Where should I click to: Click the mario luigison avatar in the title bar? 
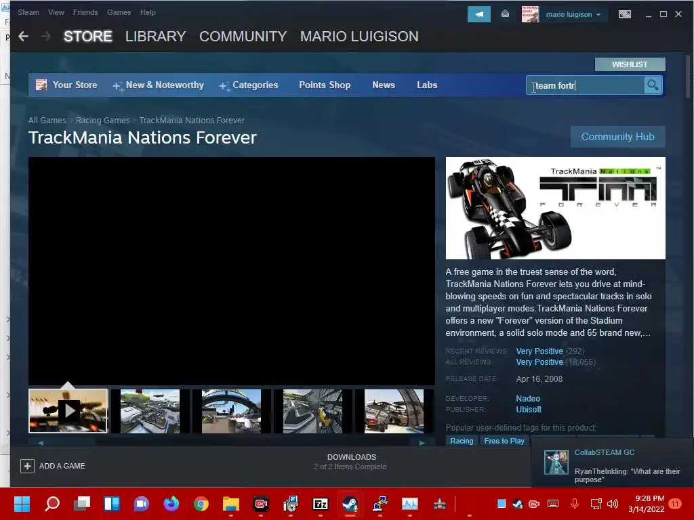click(x=530, y=14)
